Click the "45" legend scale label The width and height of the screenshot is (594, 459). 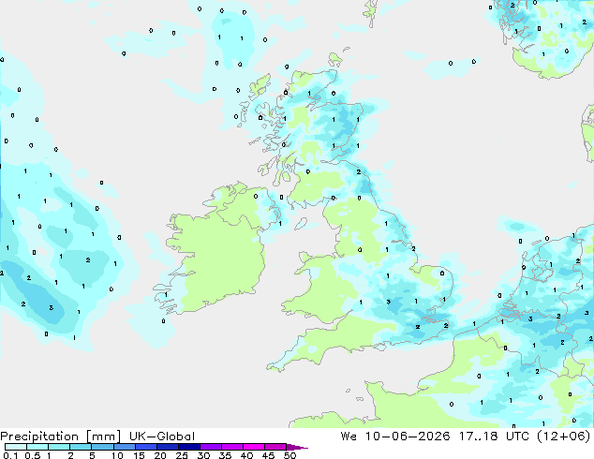[x=268, y=455]
